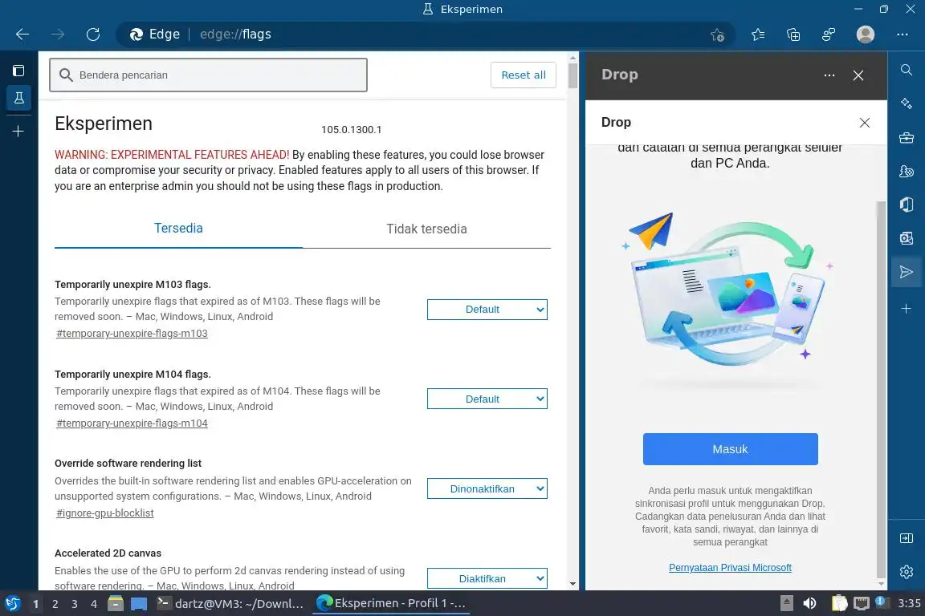Reload the page with the refresh icon
Viewport: 925px width, 616px height.
(92, 34)
